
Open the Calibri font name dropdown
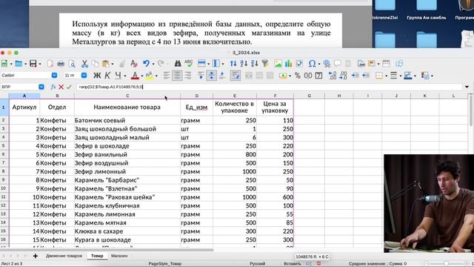point(54,75)
